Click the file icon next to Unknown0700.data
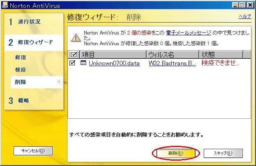 83,63
